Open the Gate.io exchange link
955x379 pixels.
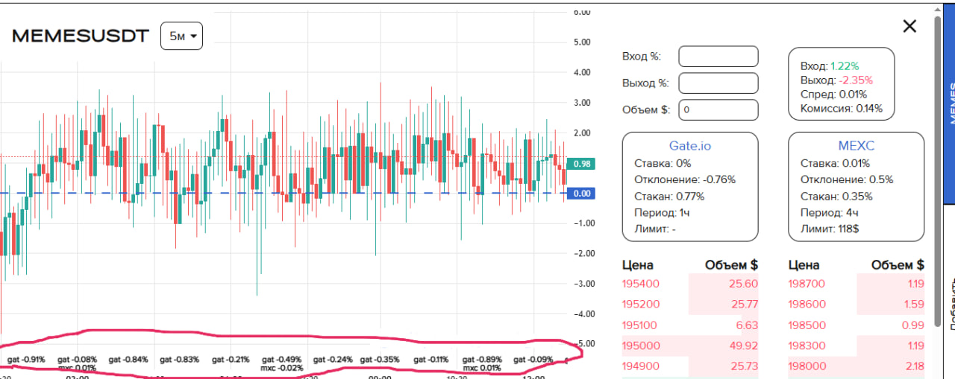[x=690, y=146]
